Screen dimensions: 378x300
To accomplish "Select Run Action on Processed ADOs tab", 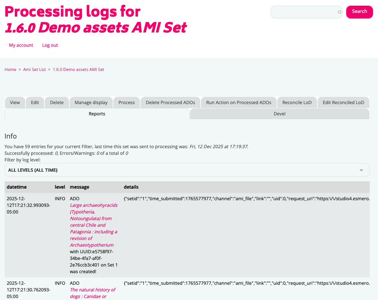I will coord(239,102).
